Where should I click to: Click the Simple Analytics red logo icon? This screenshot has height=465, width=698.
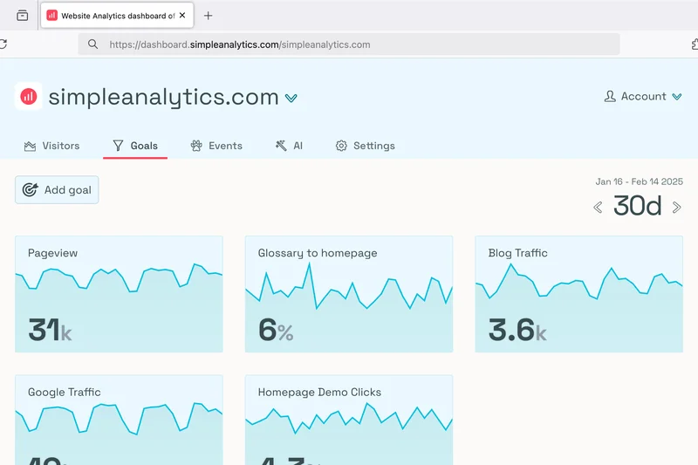coord(29,96)
